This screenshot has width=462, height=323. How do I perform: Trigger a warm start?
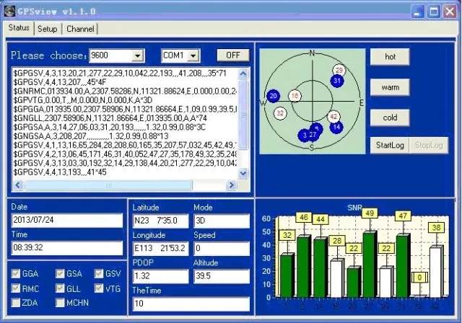pyautogui.click(x=390, y=87)
